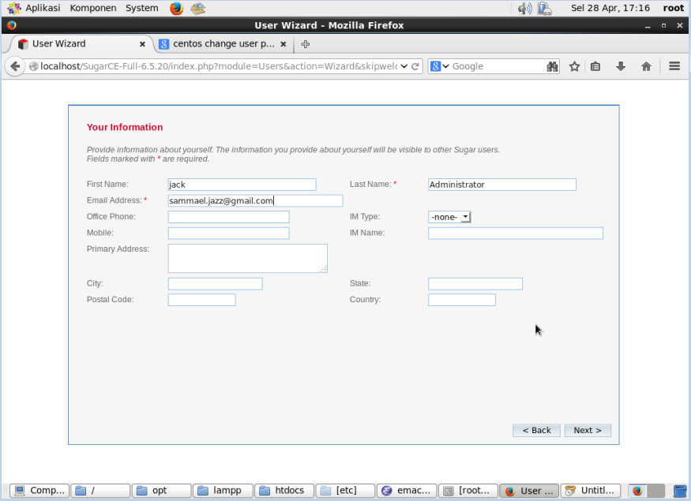
Task: Open the Firefox hamburger menu
Action: point(674,66)
